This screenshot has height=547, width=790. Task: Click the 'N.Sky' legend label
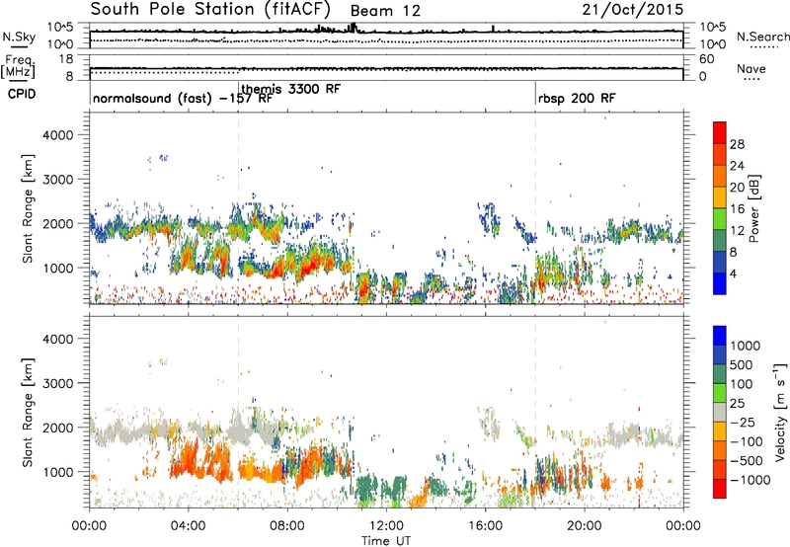tap(19, 37)
